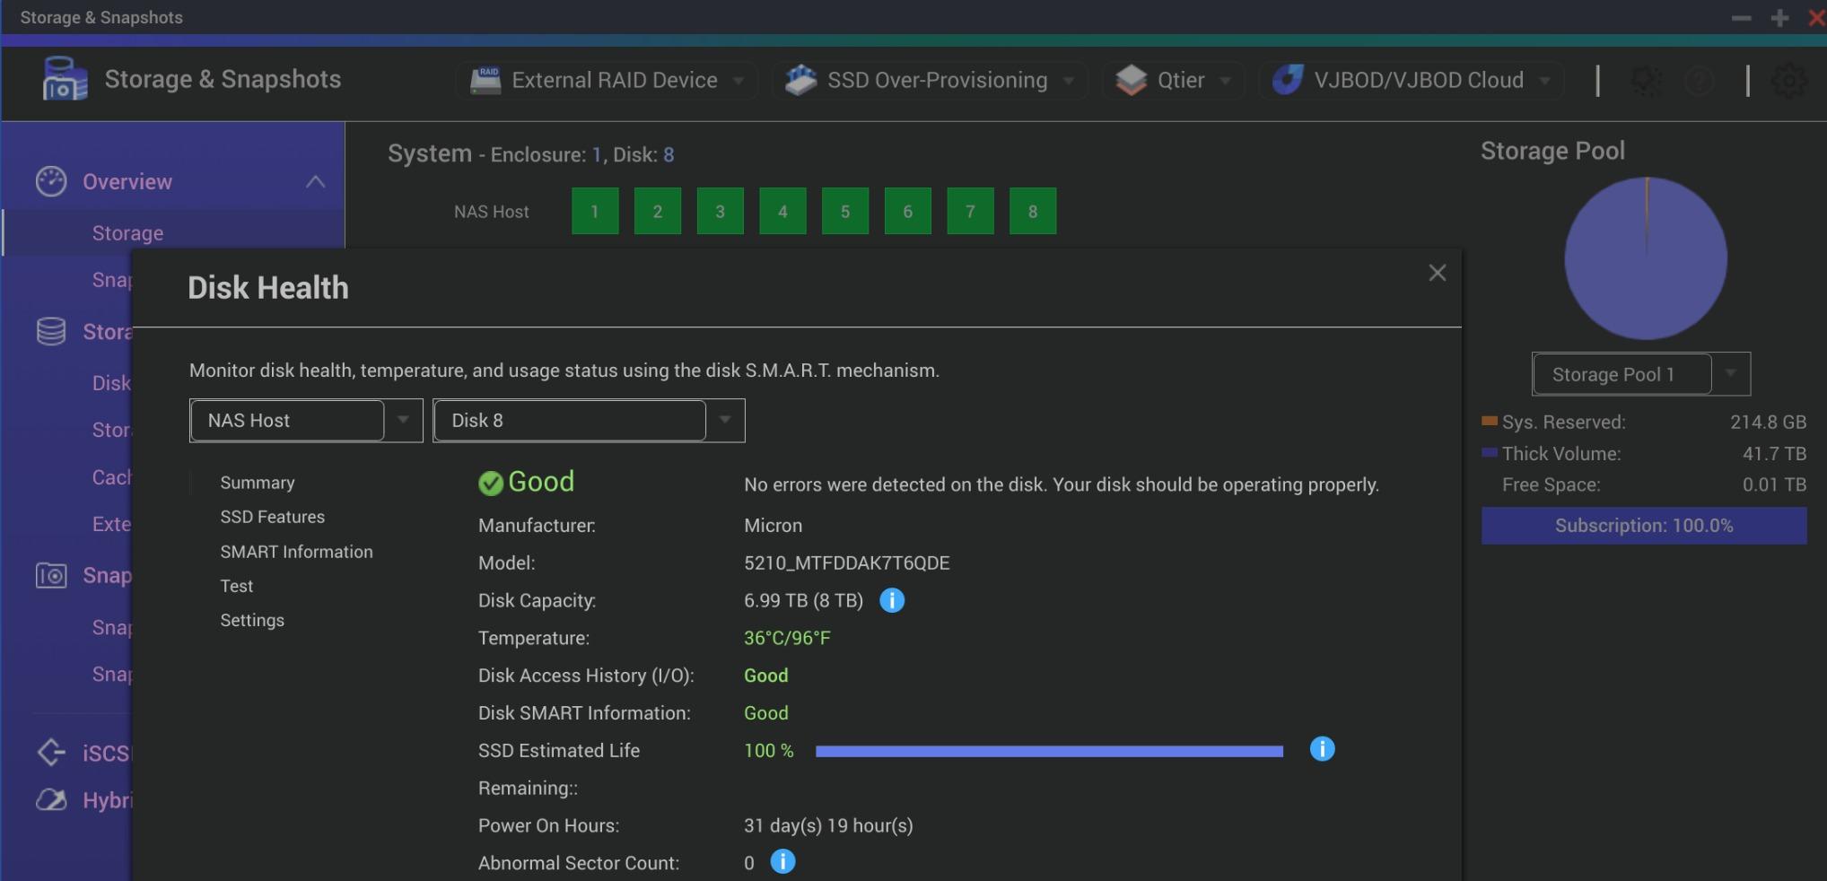Screen dimensions: 1827x881
Task: Open the Summary tab
Action: pyautogui.click(x=258, y=483)
